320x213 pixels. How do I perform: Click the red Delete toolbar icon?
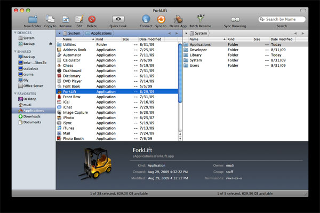(92, 19)
